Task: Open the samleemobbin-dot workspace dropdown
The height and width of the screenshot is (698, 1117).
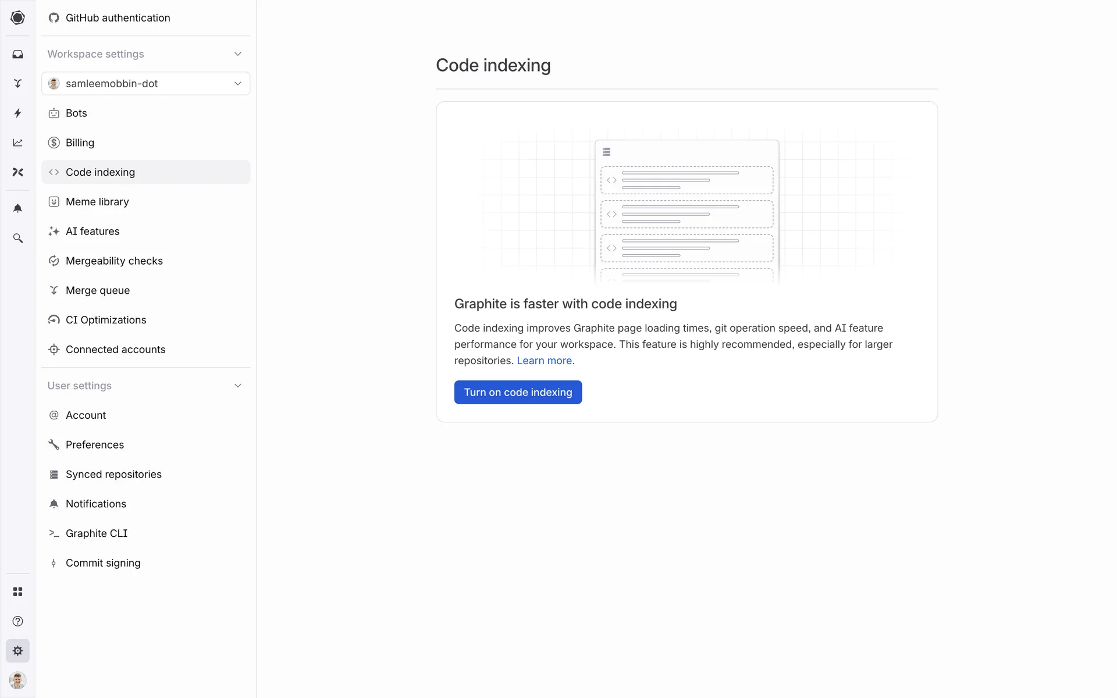Action: tap(145, 84)
